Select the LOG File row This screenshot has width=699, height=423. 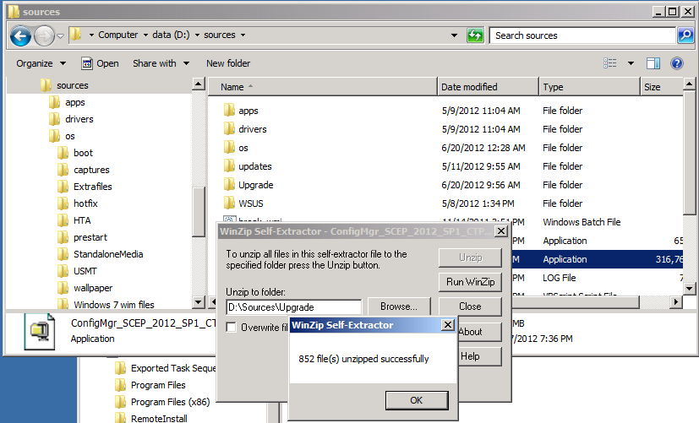click(598, 278)
